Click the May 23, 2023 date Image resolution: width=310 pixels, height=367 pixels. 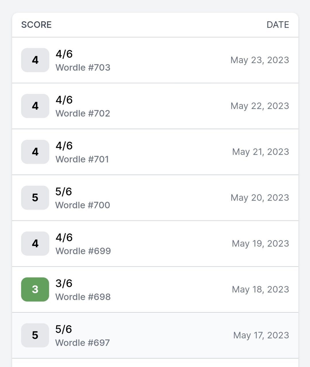260,60
